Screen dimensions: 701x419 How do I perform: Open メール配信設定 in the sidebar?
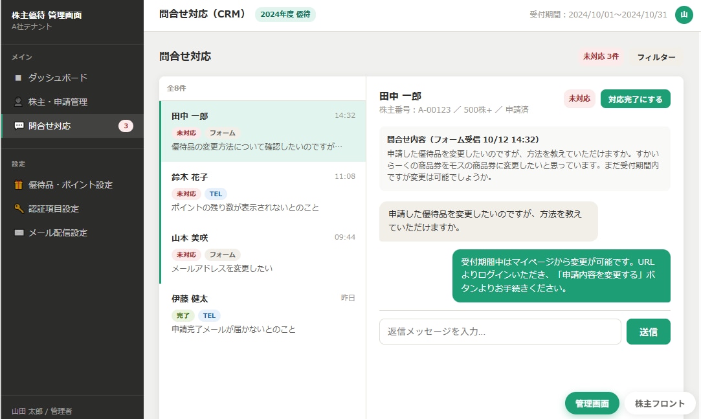[x=72, y=232]
